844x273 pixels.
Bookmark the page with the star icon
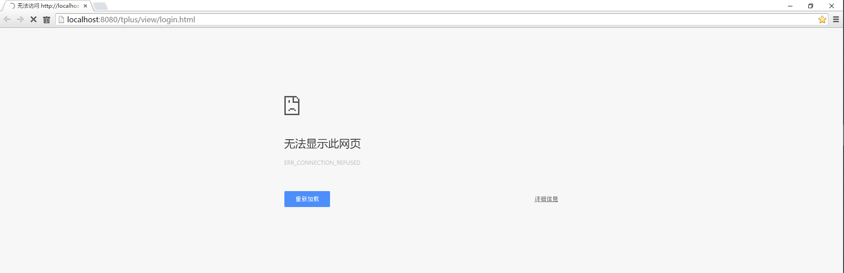pyautogui.click(x=822, y=20)
